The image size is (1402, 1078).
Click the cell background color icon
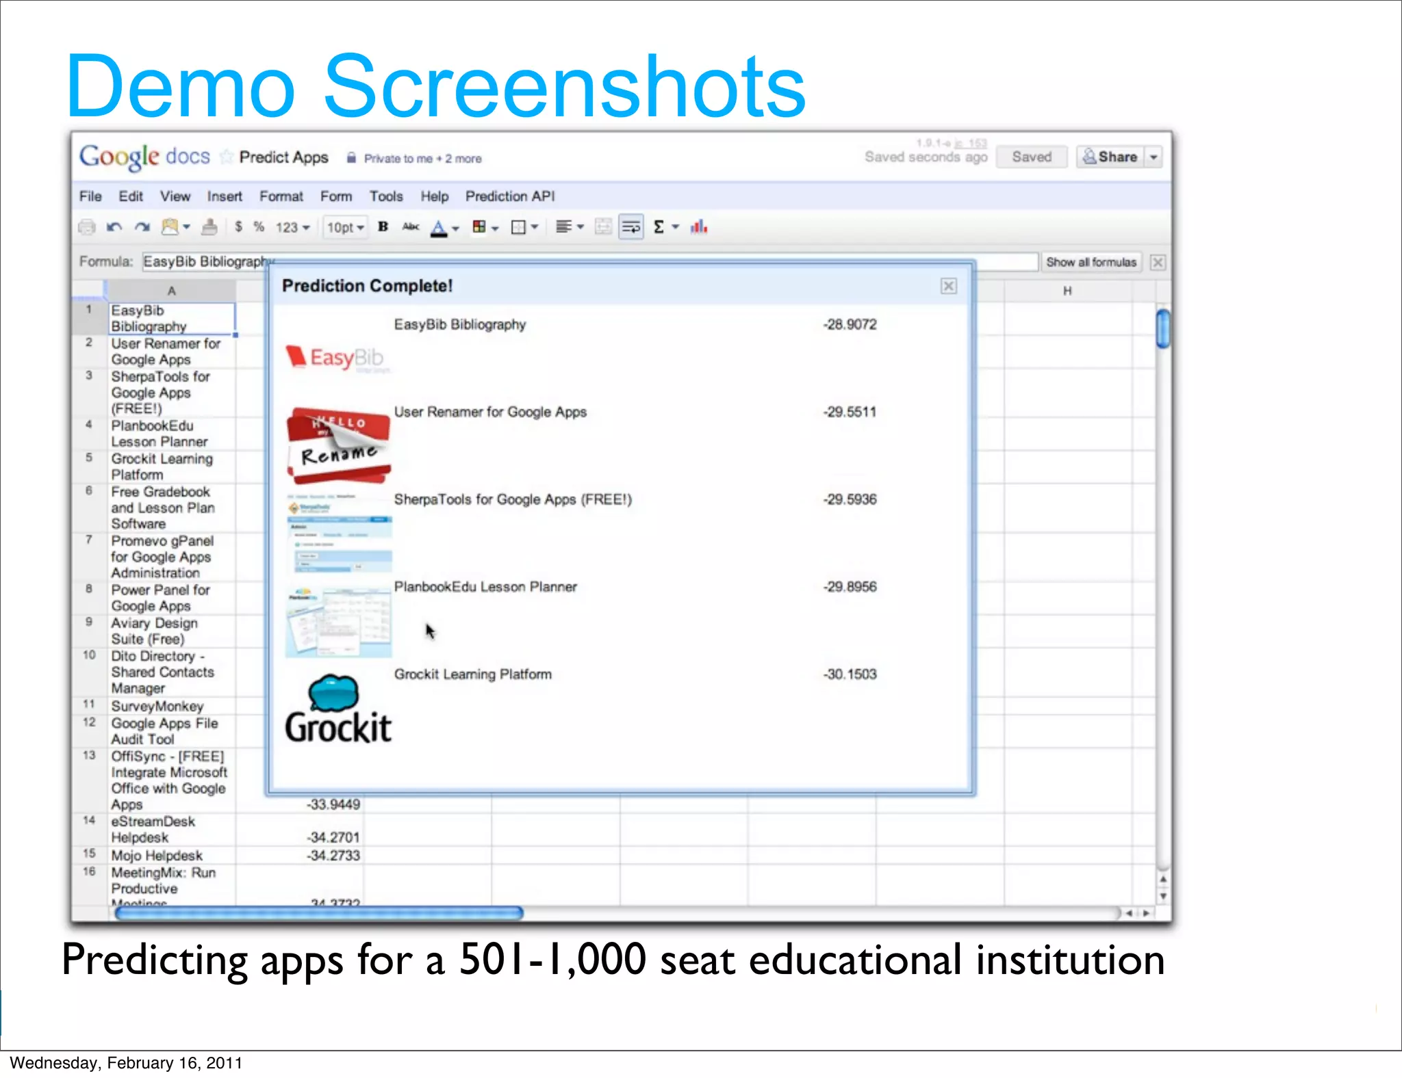tap(479, 226)
